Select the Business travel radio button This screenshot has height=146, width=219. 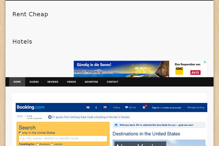pos(37,144)
